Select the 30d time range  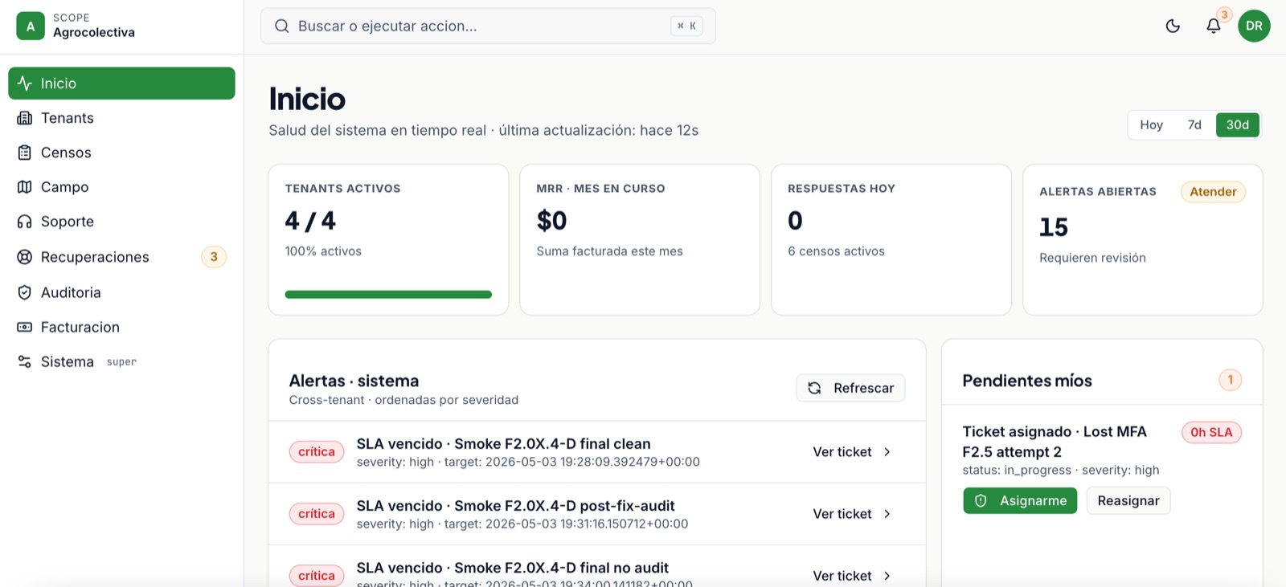coord(1238,124)
